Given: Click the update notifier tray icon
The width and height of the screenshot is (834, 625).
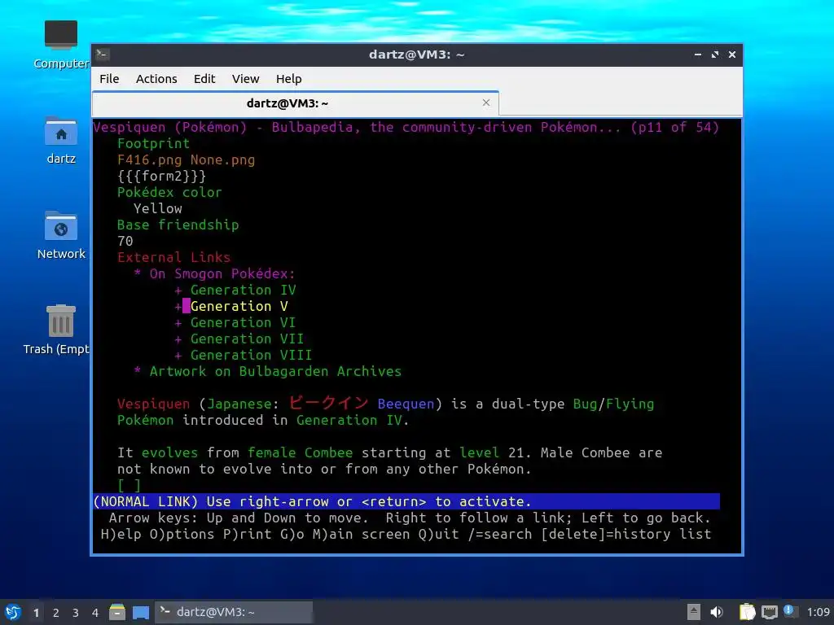Looking at the screenshot, I should click(790, 611).
